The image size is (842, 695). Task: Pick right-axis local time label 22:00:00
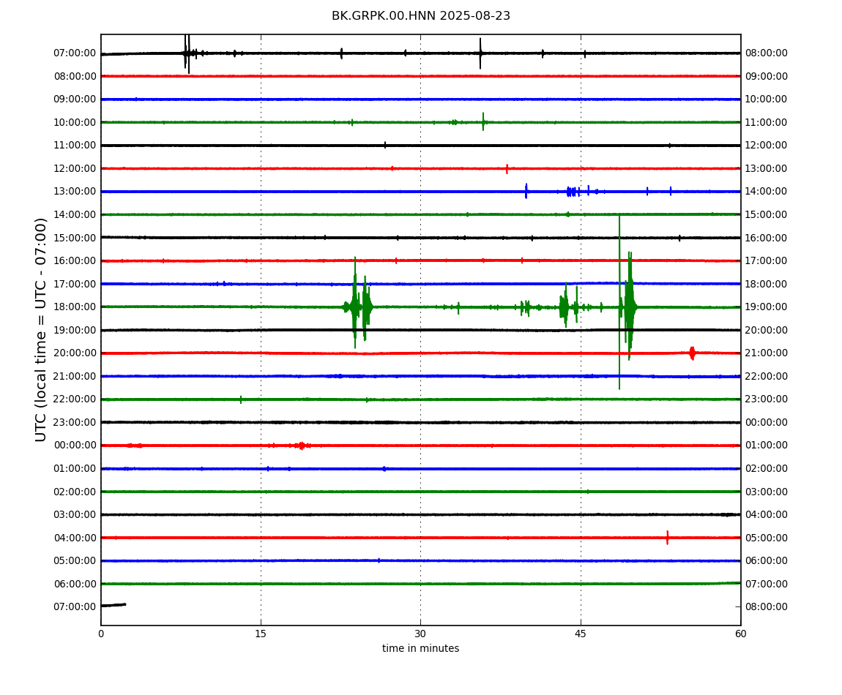click(x=767, y=376)
